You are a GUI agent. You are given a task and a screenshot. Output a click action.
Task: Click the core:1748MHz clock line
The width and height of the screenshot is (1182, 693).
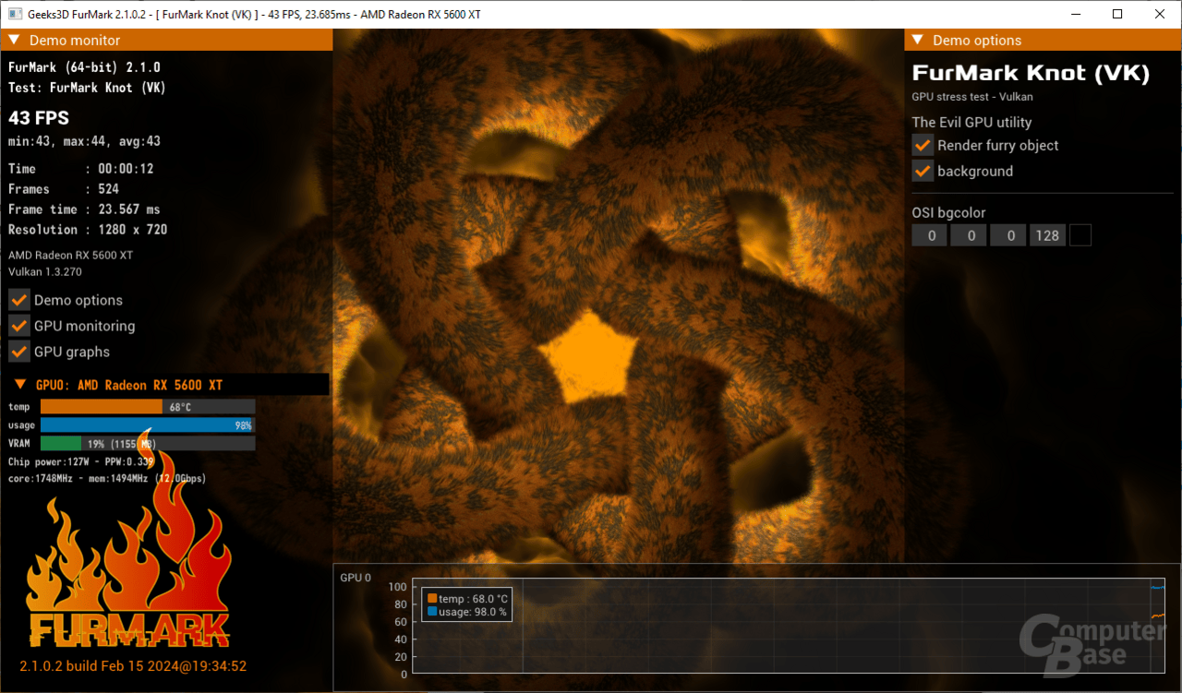[x=107, y=479]
